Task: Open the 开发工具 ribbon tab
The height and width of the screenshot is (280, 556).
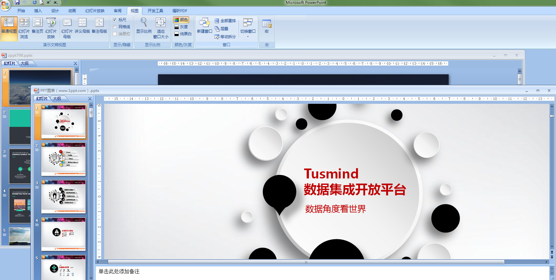Action: (155, 11)
